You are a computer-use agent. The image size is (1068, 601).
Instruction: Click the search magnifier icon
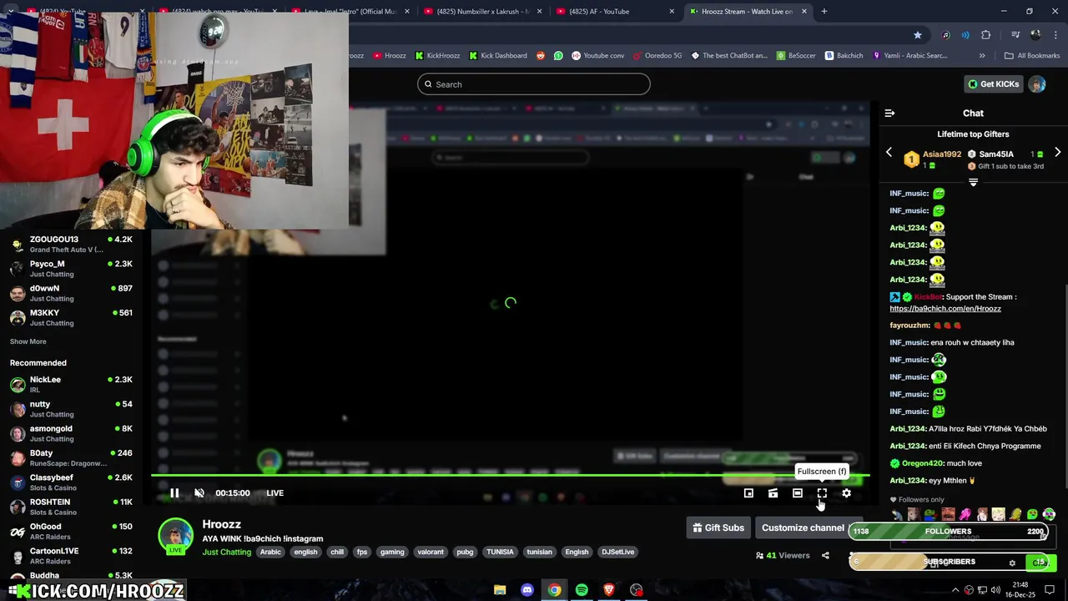(428, 84)
